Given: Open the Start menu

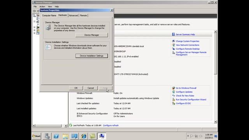Looking at the screenshot, I should click(x=37, y=136).
